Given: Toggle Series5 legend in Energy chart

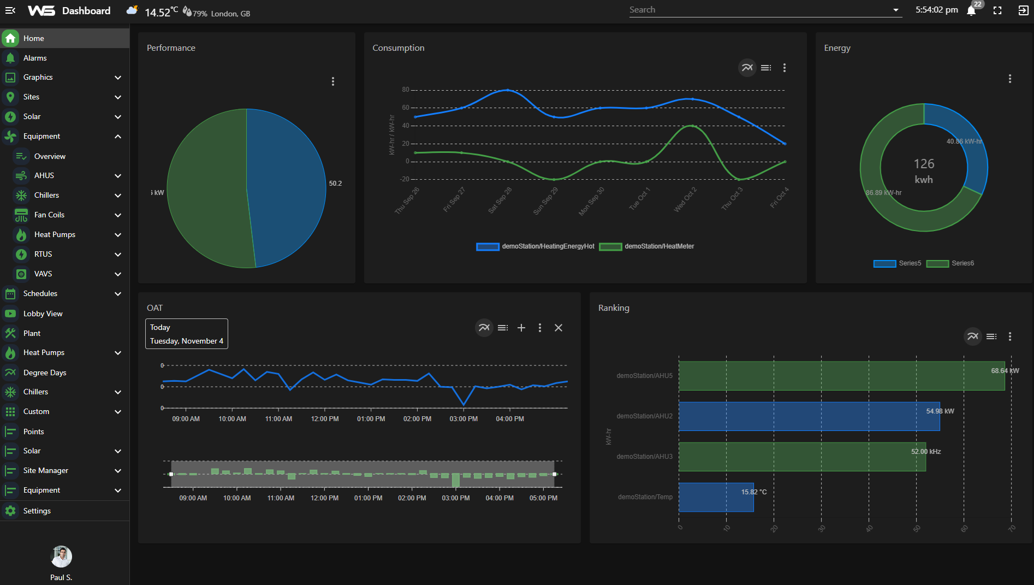Looking at the screenshot, I should pos(897,263).
